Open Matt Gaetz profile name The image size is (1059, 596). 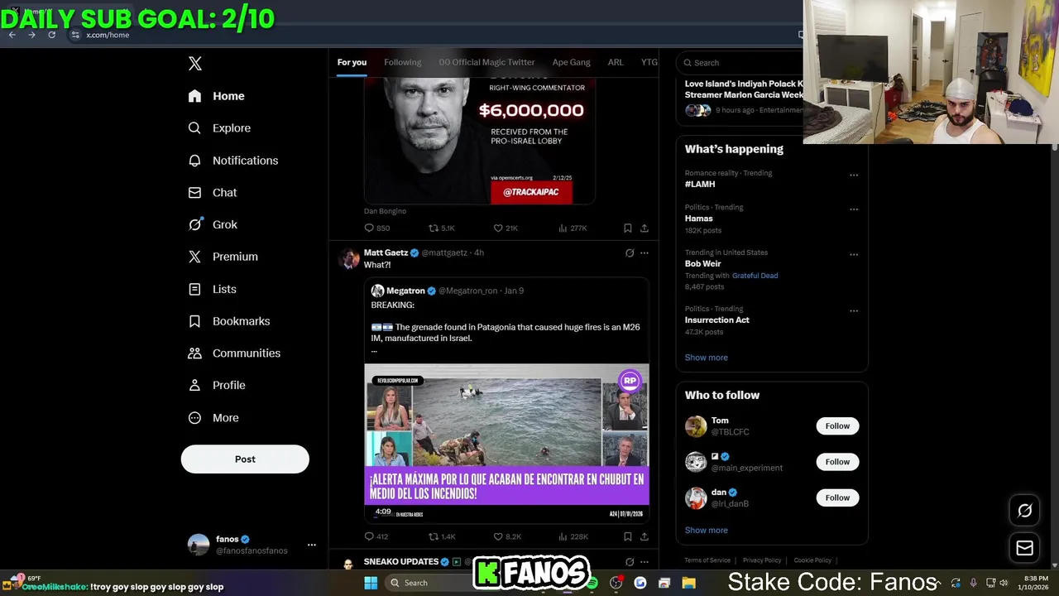386,252
